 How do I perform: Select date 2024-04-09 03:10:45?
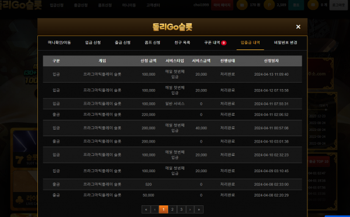pos(271,171)
